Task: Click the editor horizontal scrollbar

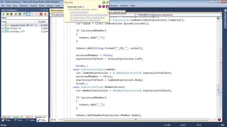Action: point(135,120)
